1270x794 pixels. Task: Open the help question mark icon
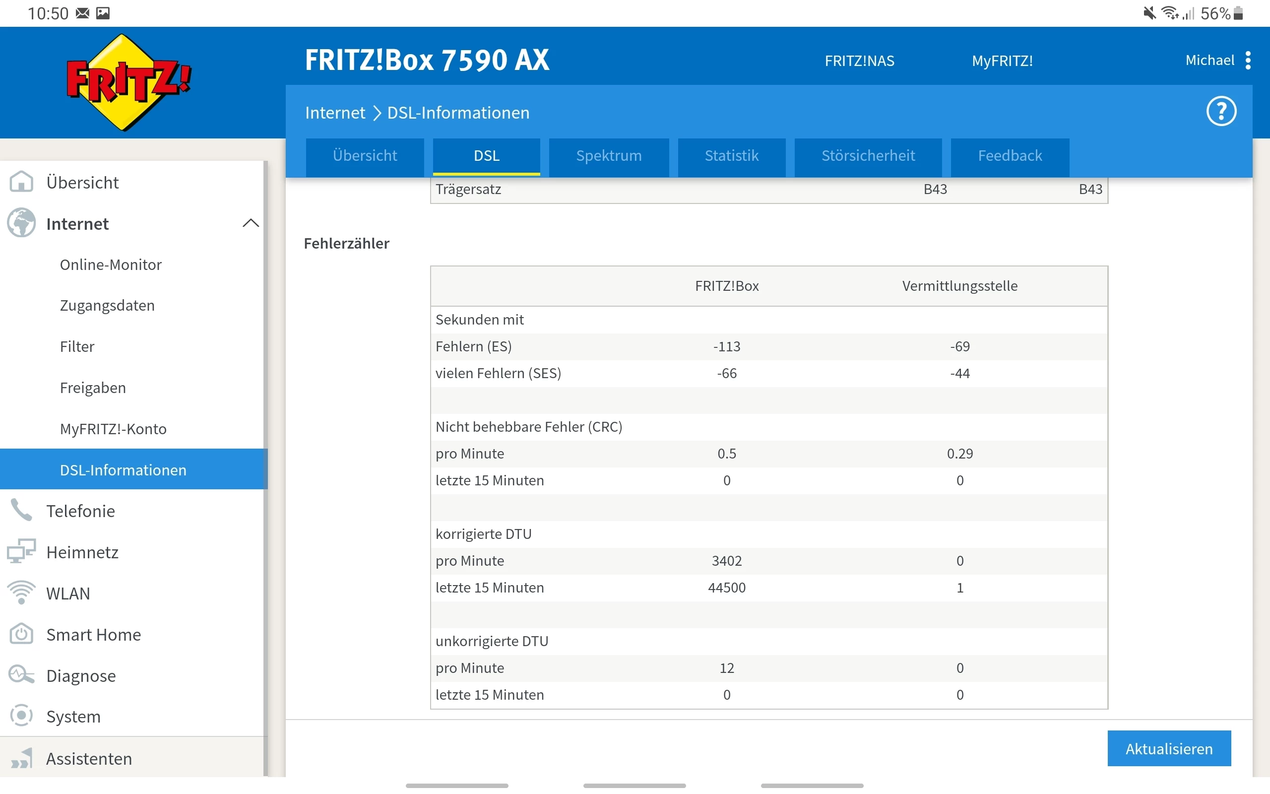(x=1221, y=111)
